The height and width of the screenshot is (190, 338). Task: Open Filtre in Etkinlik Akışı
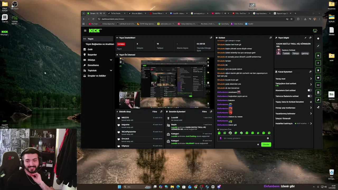coord(155,112)
